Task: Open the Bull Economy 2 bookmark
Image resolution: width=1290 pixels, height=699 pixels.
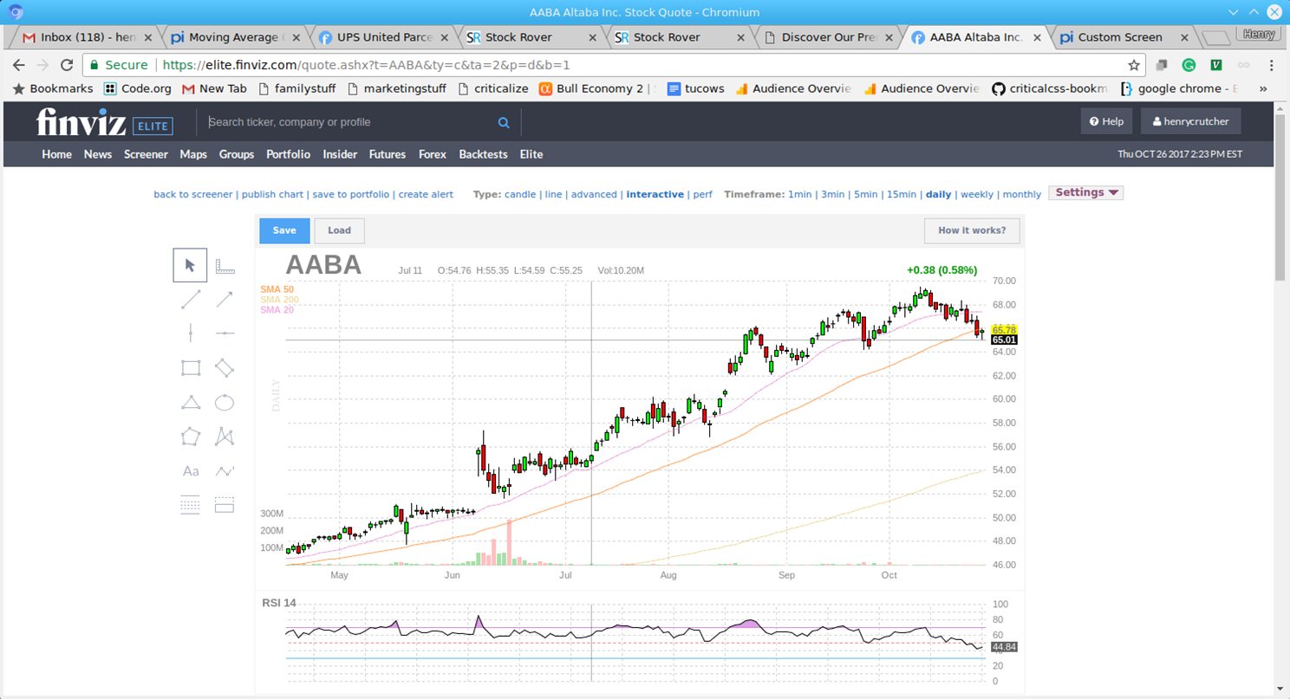Action: pyautogui.click(x=598, y=88)
